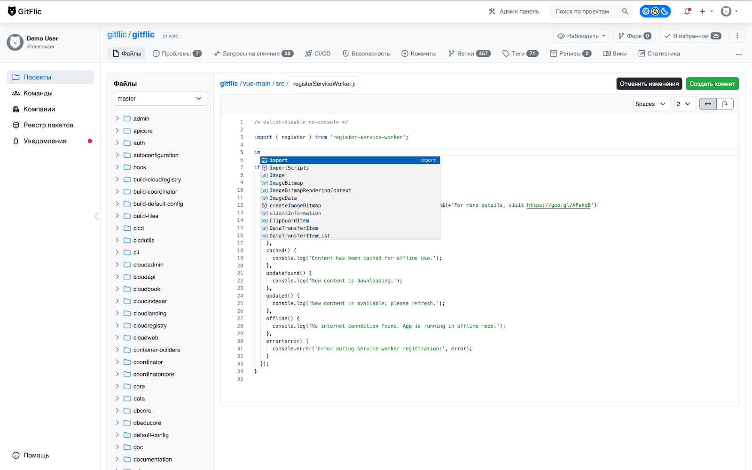
Task: Open notifications bell in header
Action: tap(687, 11)
